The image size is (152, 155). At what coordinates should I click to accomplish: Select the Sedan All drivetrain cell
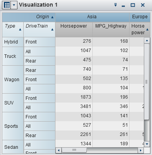[40, 145]
